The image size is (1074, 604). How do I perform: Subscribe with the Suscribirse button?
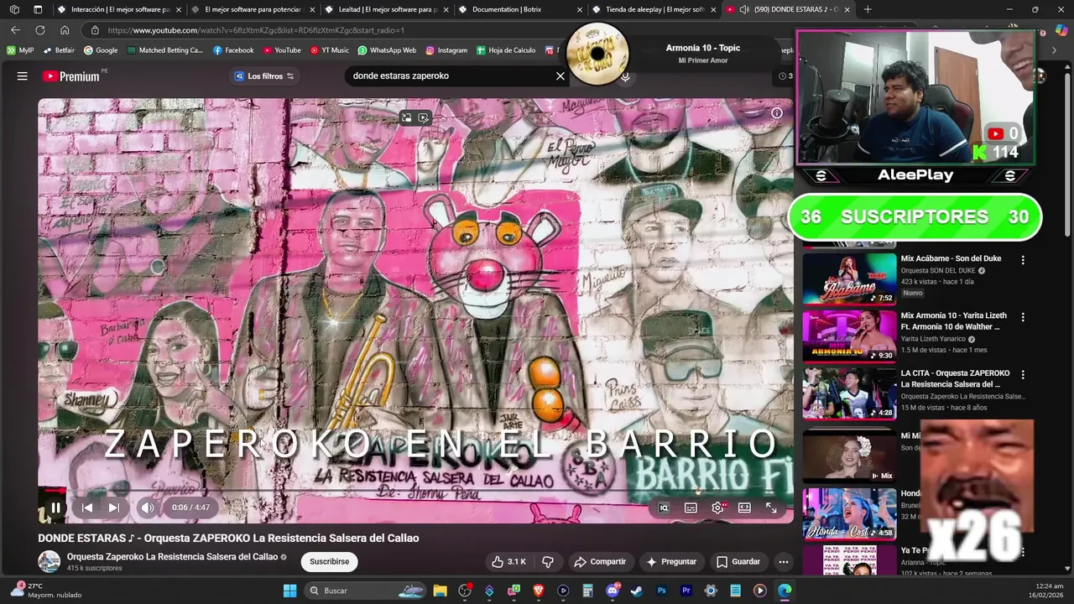point(329,561)
